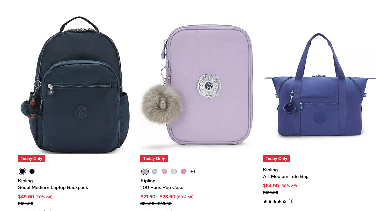Click the pen case's Today Only badge
Image resolution: width=376 pixels, height=211 pixels.
coord(154,159)
